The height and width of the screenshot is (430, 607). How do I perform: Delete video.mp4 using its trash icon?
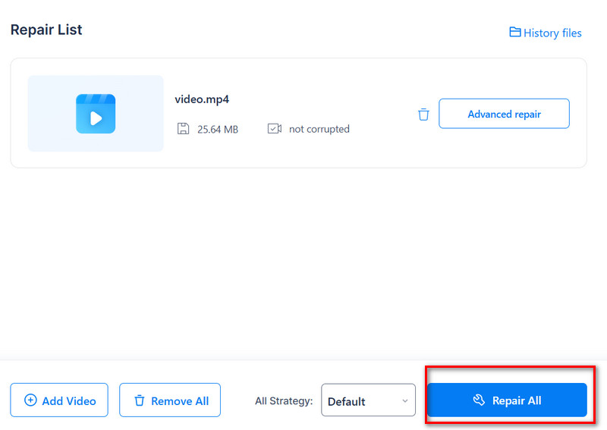423,115
